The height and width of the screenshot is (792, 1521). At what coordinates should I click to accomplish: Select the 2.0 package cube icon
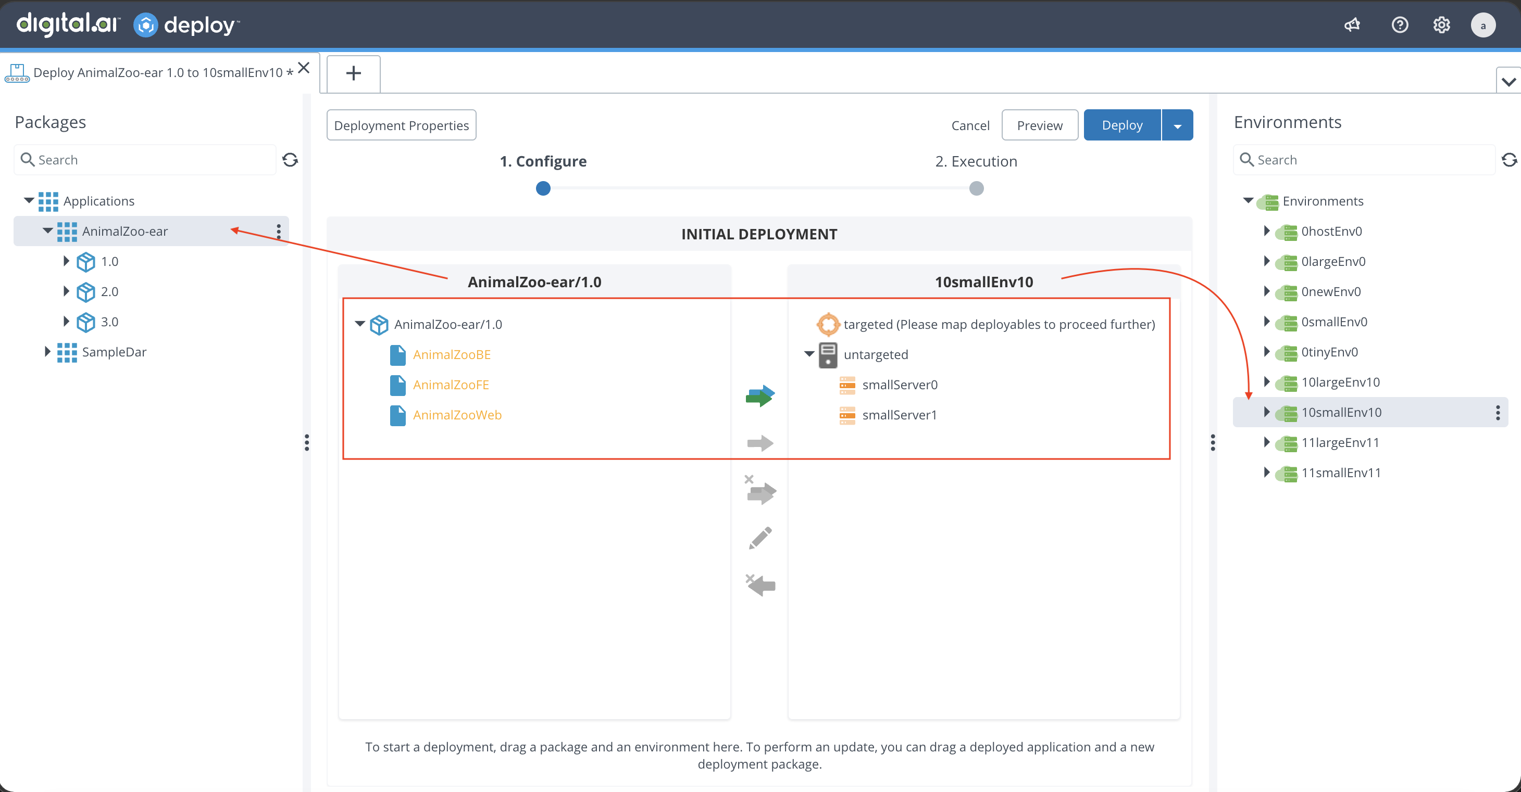85,291
